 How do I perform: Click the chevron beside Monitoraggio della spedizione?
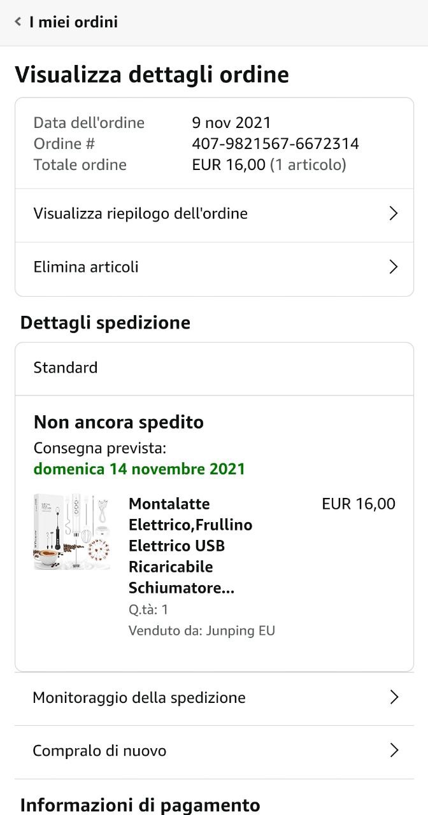coord(394,697)
